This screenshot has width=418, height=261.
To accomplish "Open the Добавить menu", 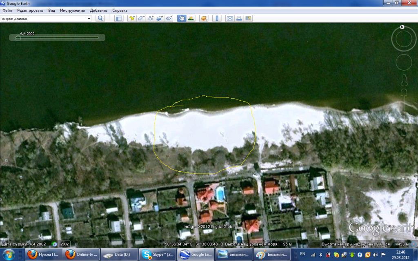I will point(98,10).
